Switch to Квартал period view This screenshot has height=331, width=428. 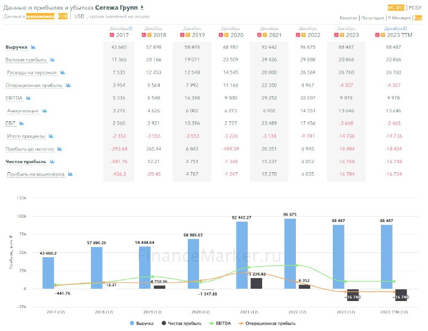pos(348,18)
